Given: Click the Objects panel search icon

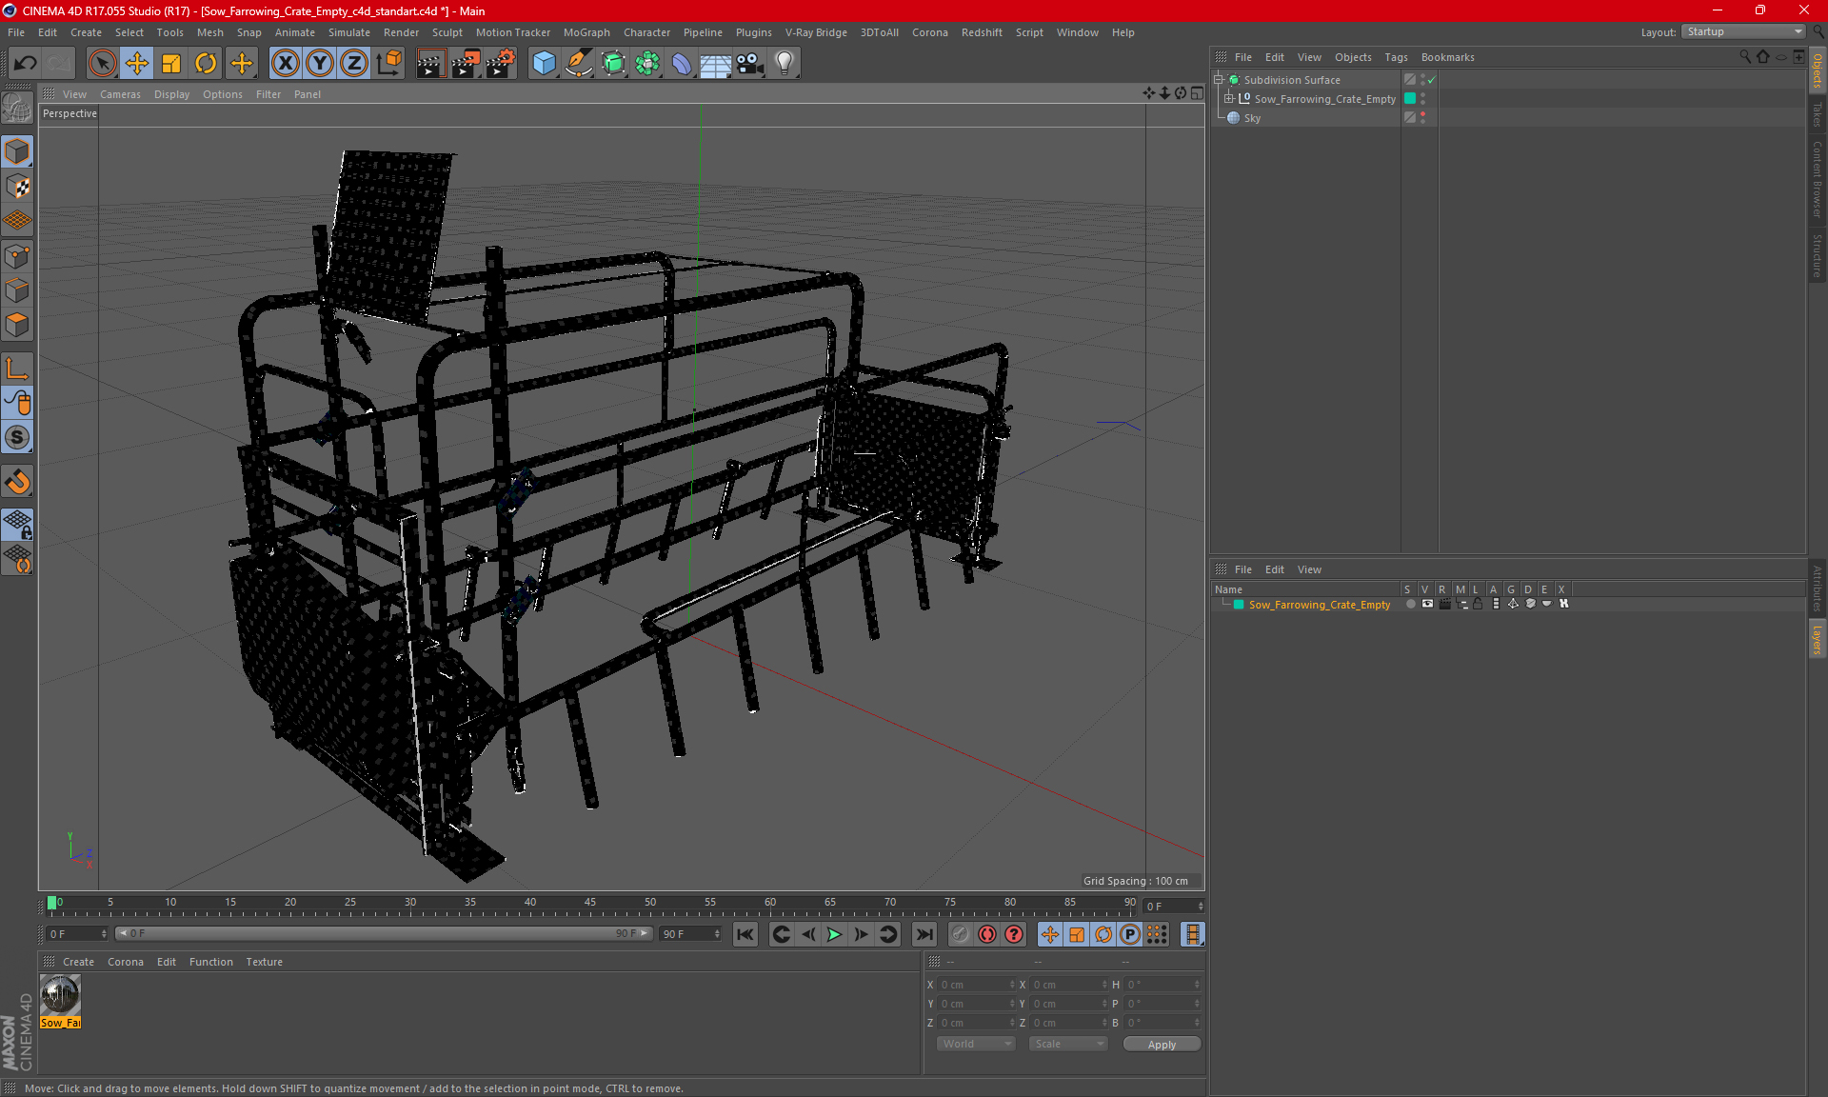Looking at the screenshot, I should (x=1744, y=57).
